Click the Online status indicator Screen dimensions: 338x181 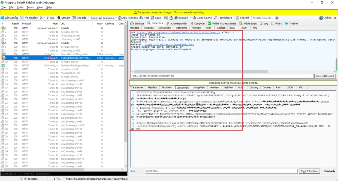325,18
